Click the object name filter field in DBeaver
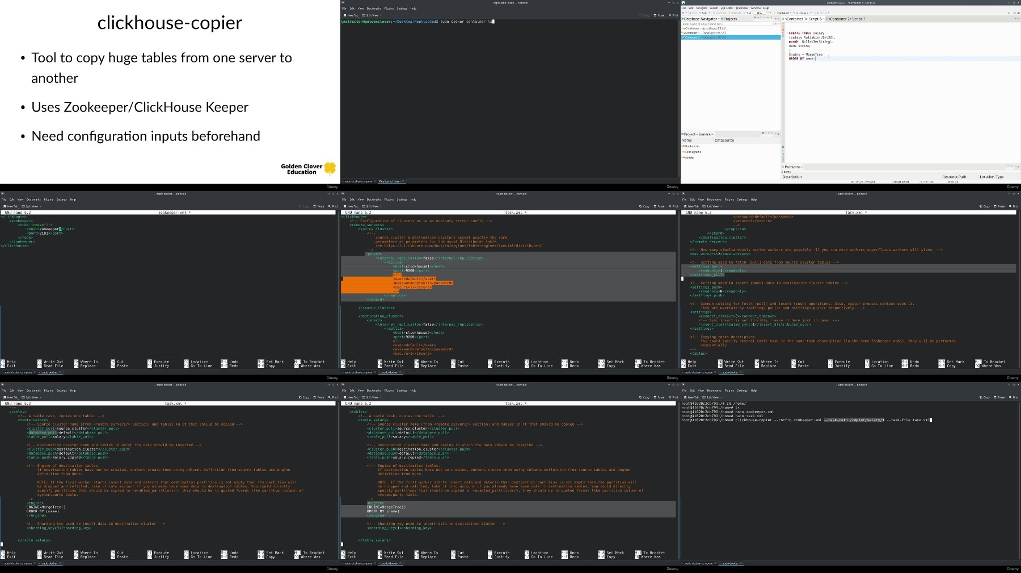Screen dimensions: 1021x573 [727, 24]
